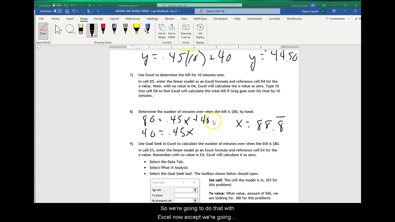Toggle AutoSave in the MAT043 window

[x=58, y=11]
